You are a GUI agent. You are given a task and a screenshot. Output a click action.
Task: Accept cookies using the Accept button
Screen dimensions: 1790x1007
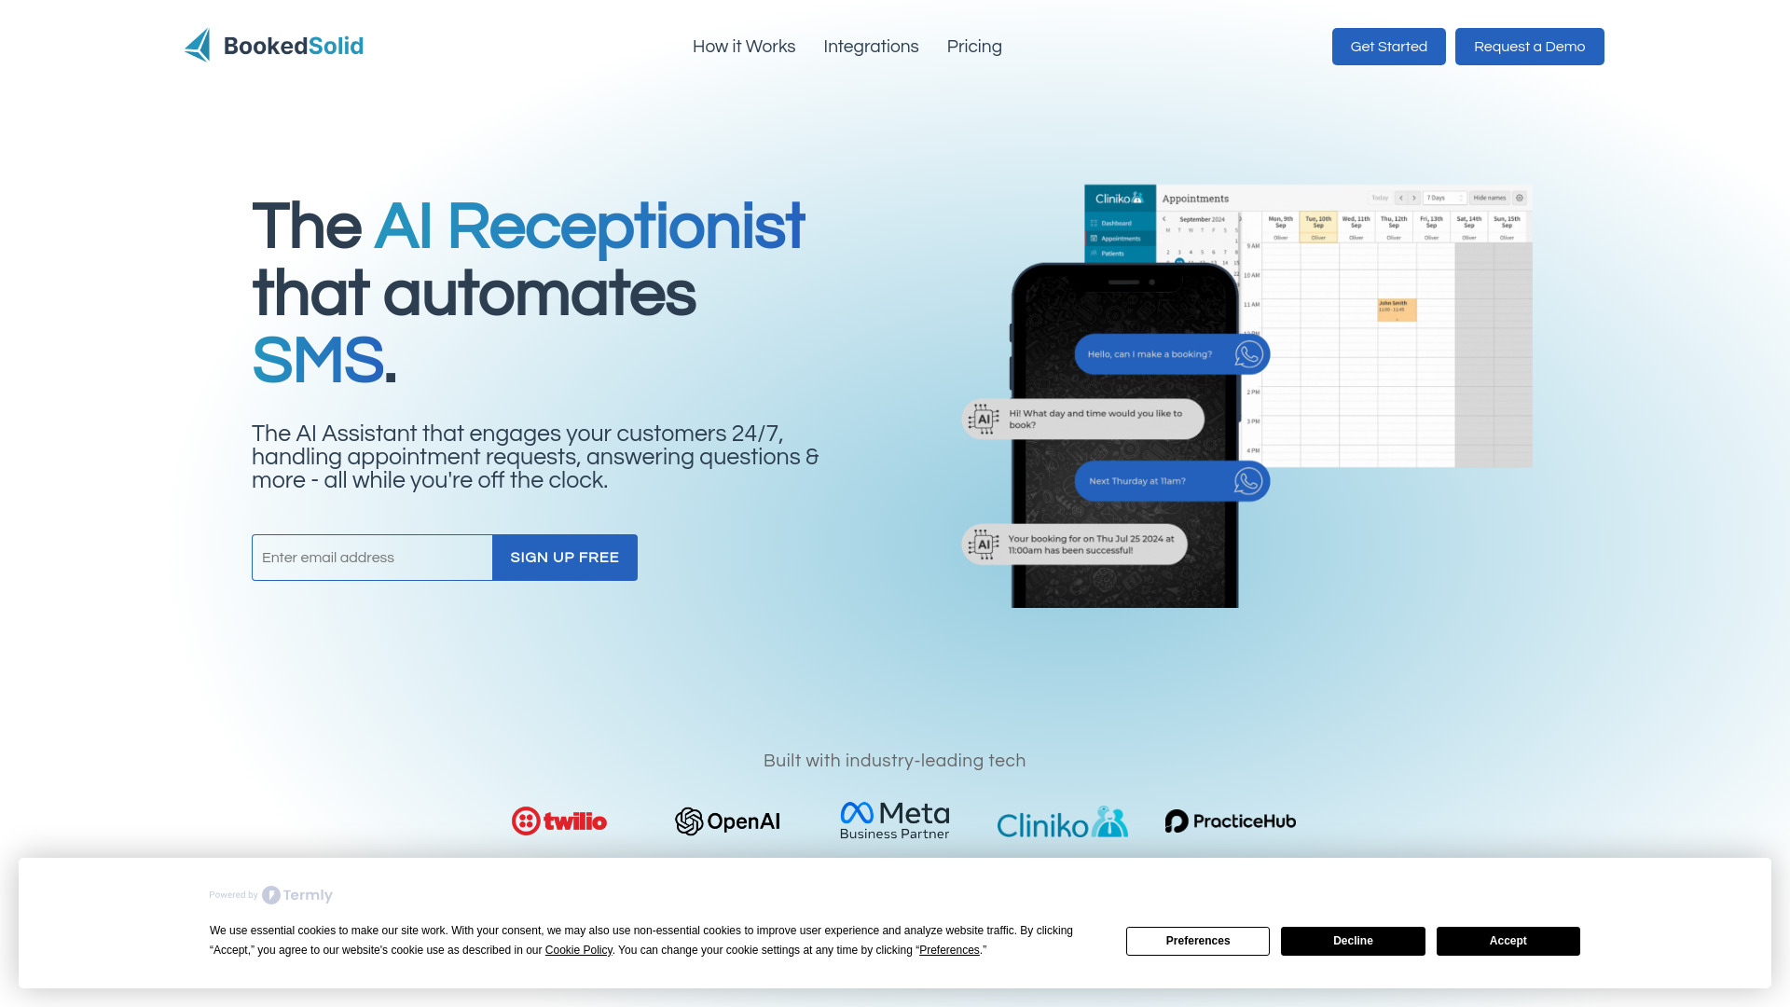(1508, 941)
